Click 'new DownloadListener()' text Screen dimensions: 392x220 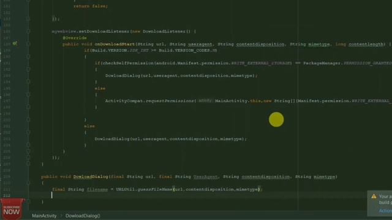pyautogui.click(x=161, y=31)
